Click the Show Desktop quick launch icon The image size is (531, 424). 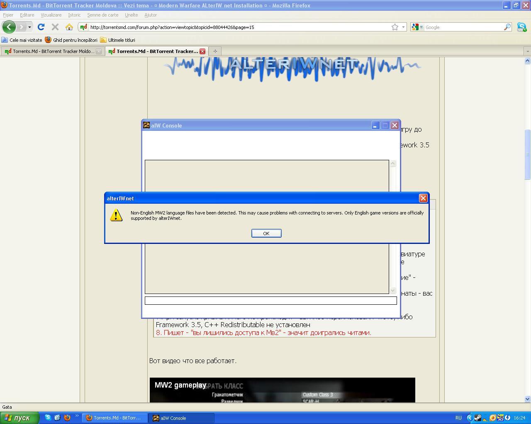click(57, 417)
